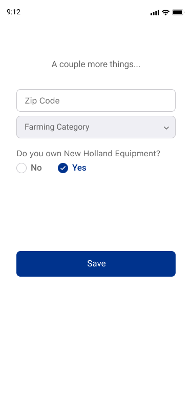Click the Farming Category placeholder text
The height and width of the screenshot is (416, 192).
pyautogui.click(x=57, y=127)
